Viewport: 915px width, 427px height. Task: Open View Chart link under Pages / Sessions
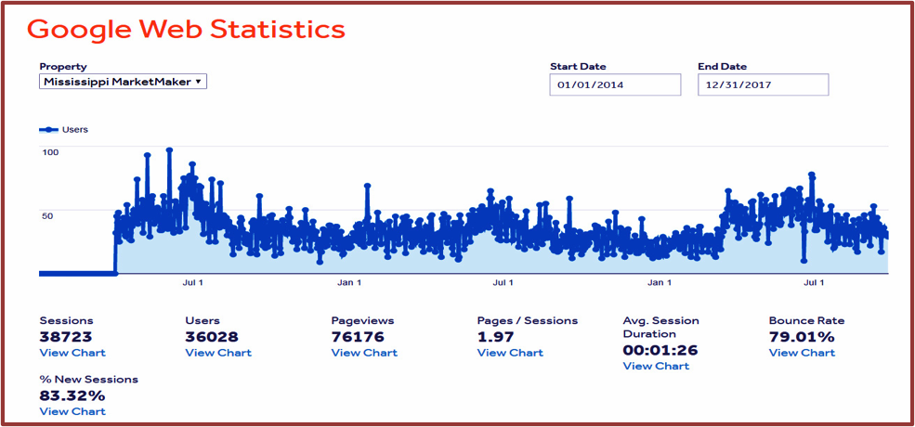(510, 353)
